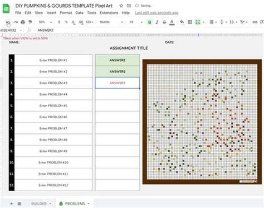Select the ANSWER3 cell
264x208 pixels.
click(x=118, y=83)
